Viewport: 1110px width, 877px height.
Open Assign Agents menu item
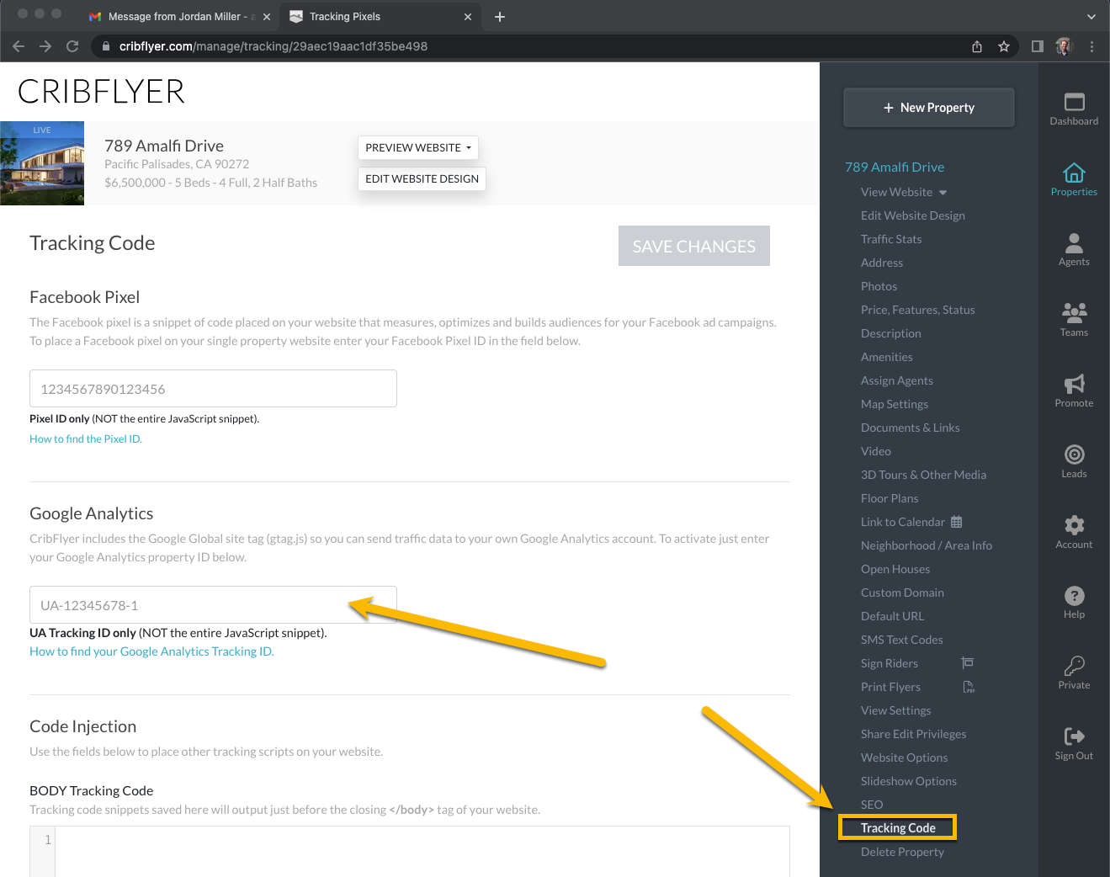[x=896, y=380]
